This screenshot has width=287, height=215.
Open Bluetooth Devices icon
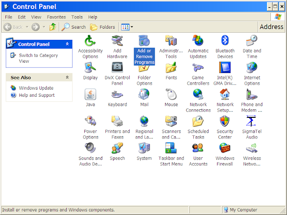coord(225,40)
